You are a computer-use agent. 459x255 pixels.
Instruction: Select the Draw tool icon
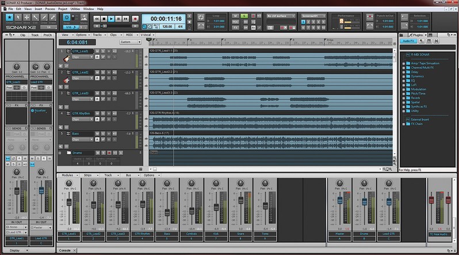pos(44,18)
